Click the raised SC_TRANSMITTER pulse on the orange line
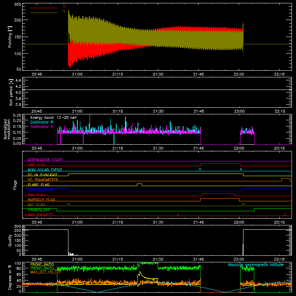296x296 pixels. [286, 179]
